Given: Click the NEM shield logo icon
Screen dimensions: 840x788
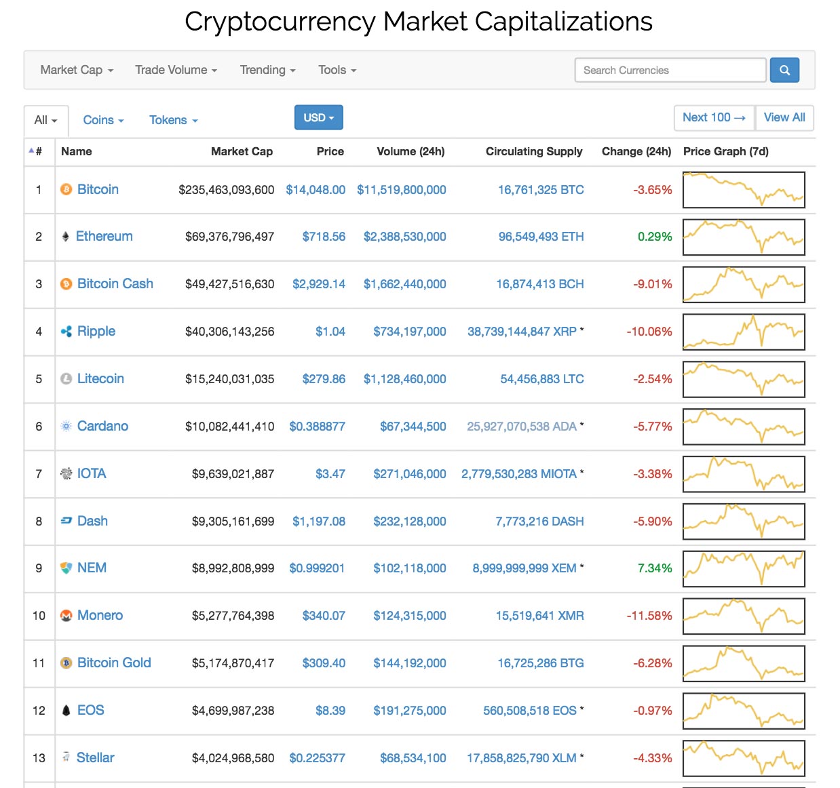Looking at the screenshot, I should 66,568.
